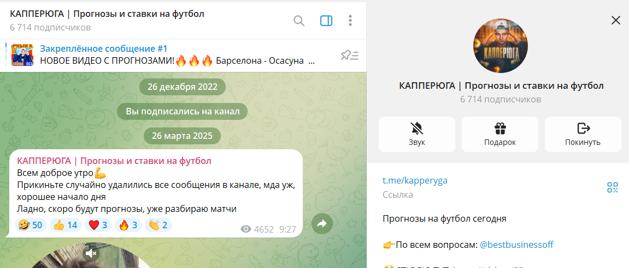
Task: Click the 'Вы подписались на канал' service message
Action: point(183,112)
